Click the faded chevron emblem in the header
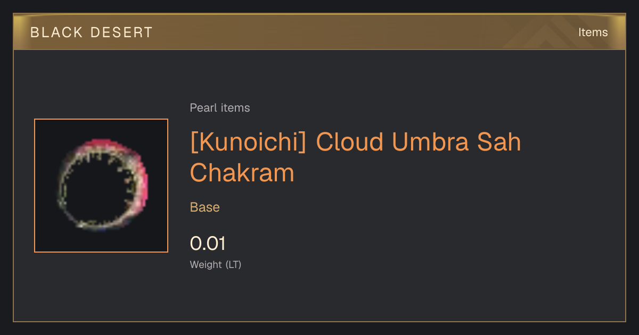The width and height of the screenshot is (639, 335). click(x=548, y=32)
